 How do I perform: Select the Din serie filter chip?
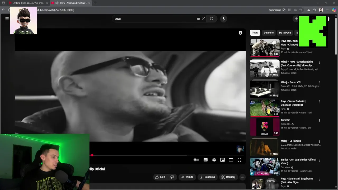coord(269,33)
